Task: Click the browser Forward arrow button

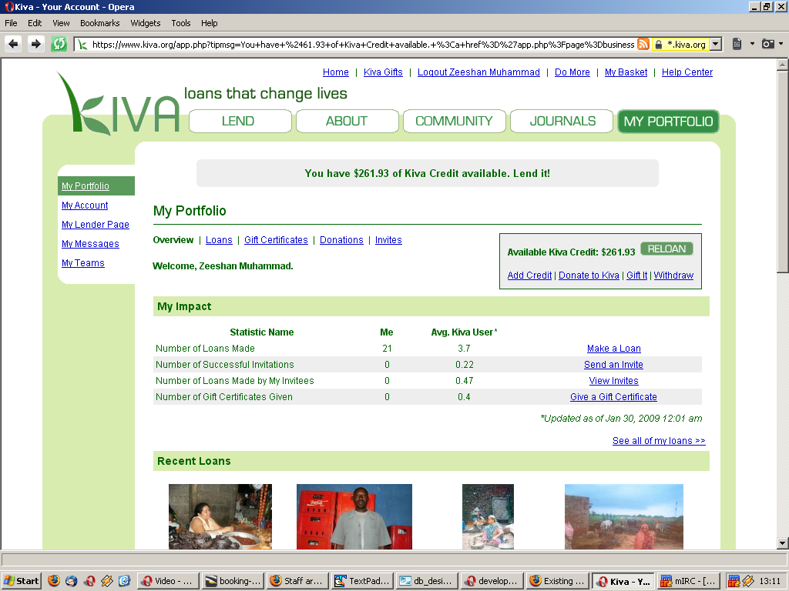Action: (x=35, y=44)
